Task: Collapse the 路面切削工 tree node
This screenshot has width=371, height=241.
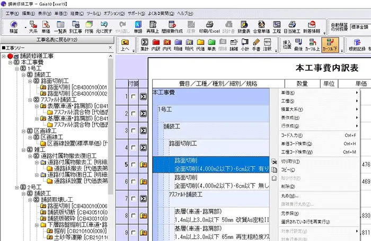Action: [30, 81]
